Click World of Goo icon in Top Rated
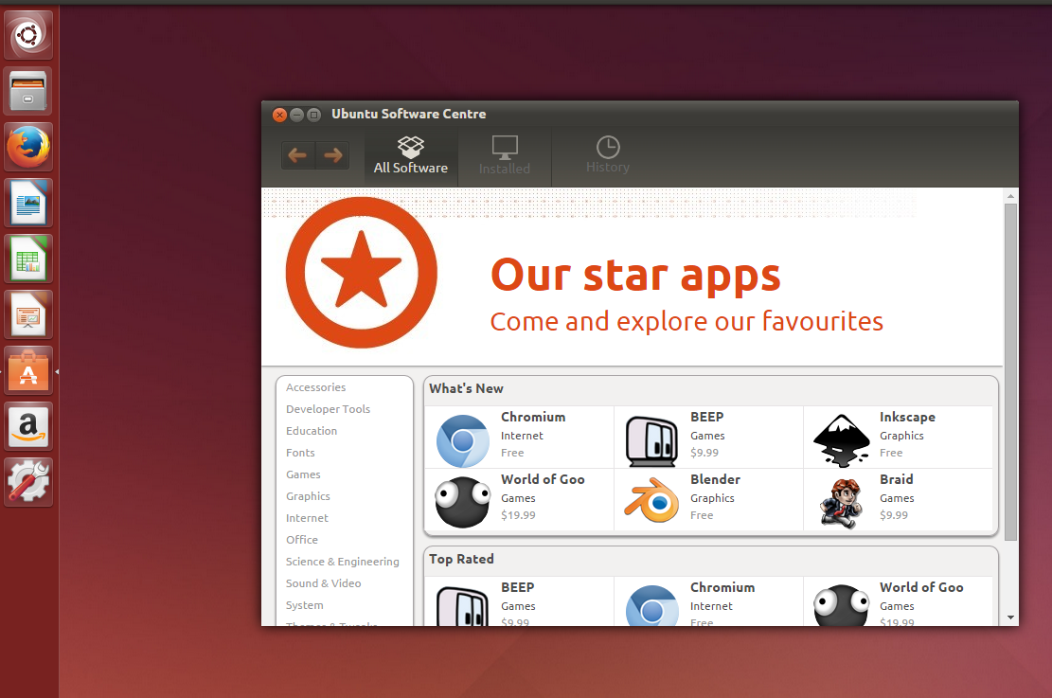 coord(842,605)
